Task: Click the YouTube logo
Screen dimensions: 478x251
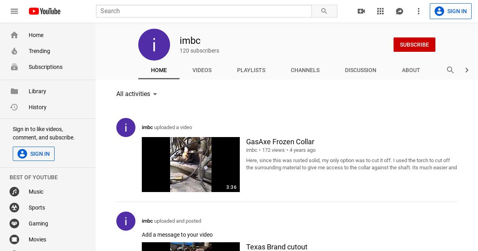Action: (x=45, y=11)
